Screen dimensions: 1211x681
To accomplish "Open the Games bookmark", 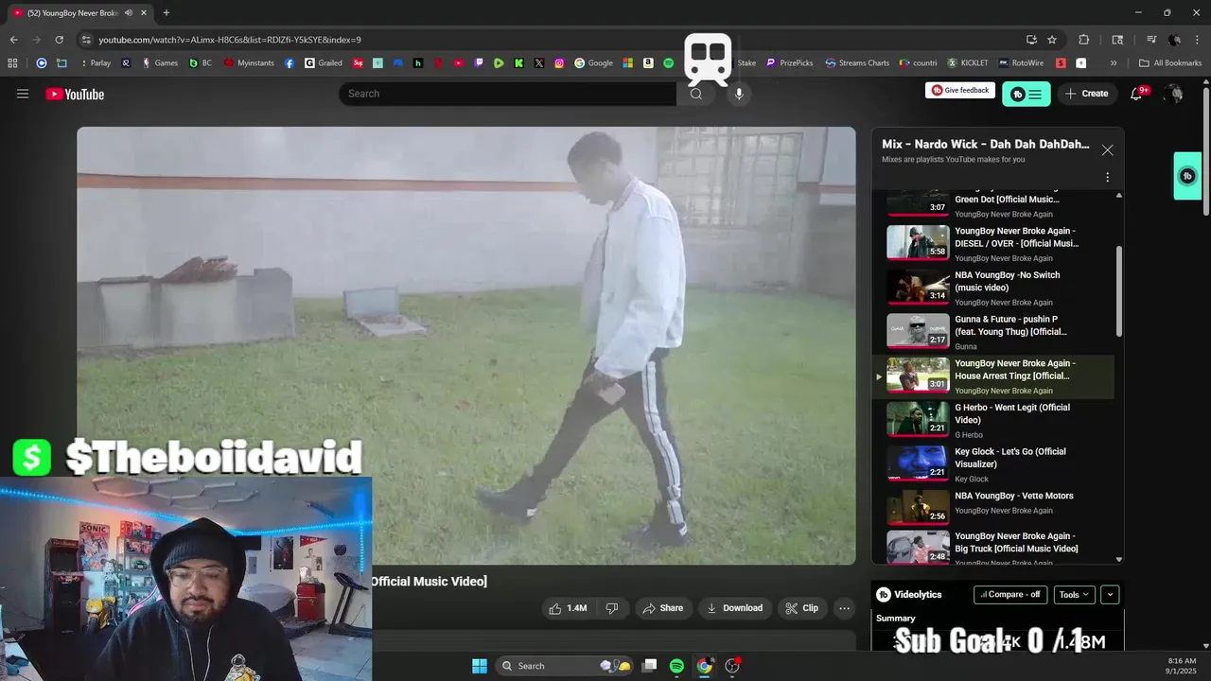I will (160, 63).
